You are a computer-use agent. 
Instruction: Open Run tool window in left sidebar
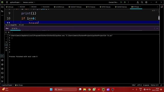(x=2, y=56)
